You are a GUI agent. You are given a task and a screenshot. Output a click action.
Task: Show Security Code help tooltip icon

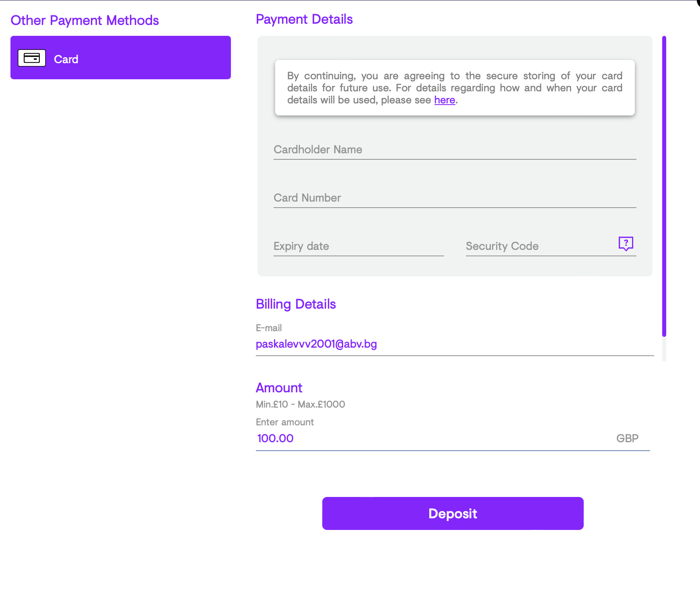[626, 243]
